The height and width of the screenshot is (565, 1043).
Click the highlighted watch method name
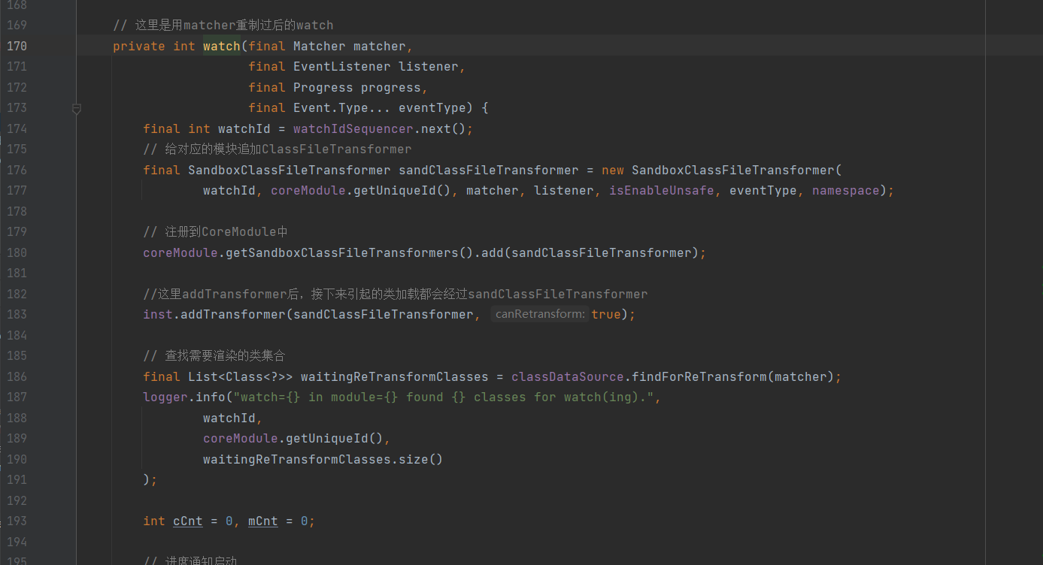221,46
